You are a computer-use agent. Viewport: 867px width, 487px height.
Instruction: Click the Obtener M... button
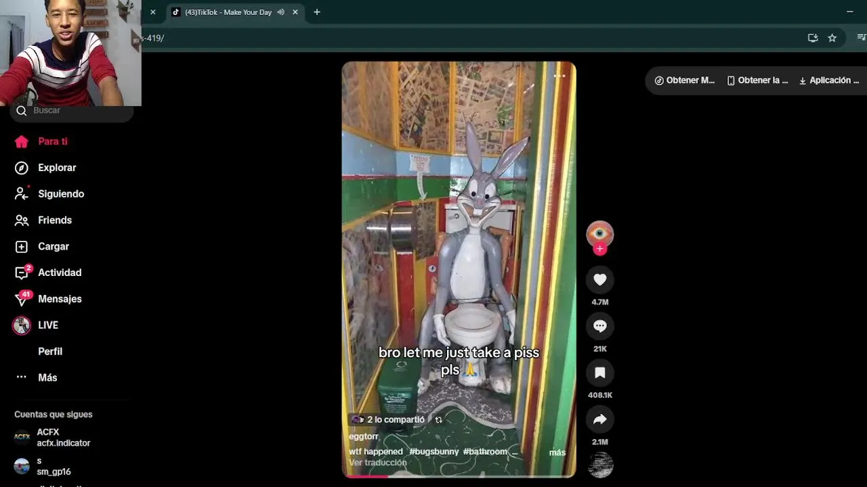click(684, 80)
